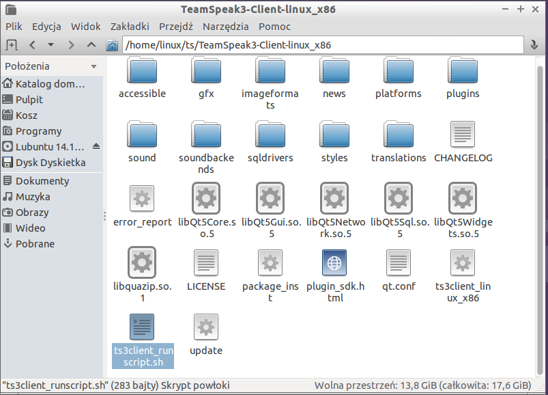The width and height of the screenshot is (548, 395).
Task: Select the gfx folder
Action: pos(206,78)
